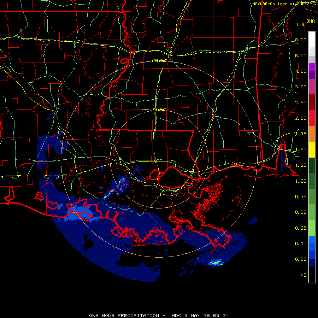
Task: Click the 2.50 legend value
Action: [300, 102]
